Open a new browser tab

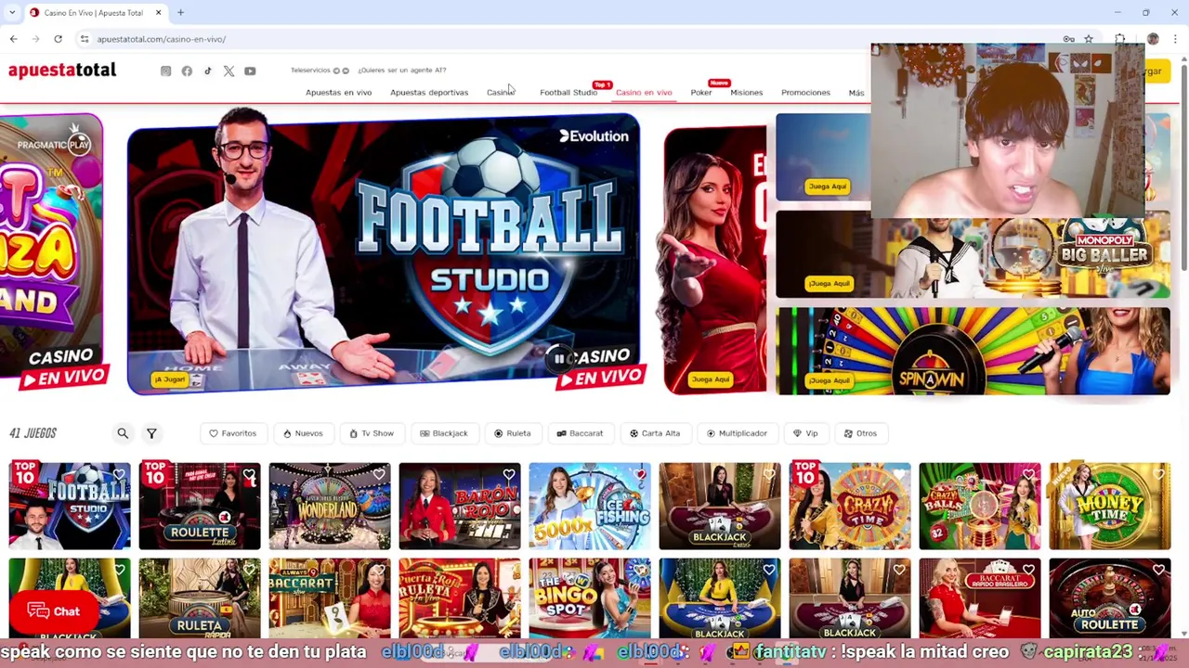click(180, 13)
